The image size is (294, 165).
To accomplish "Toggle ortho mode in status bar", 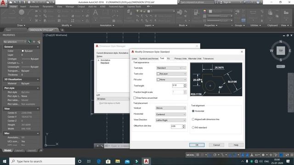I will pos(210,155).
